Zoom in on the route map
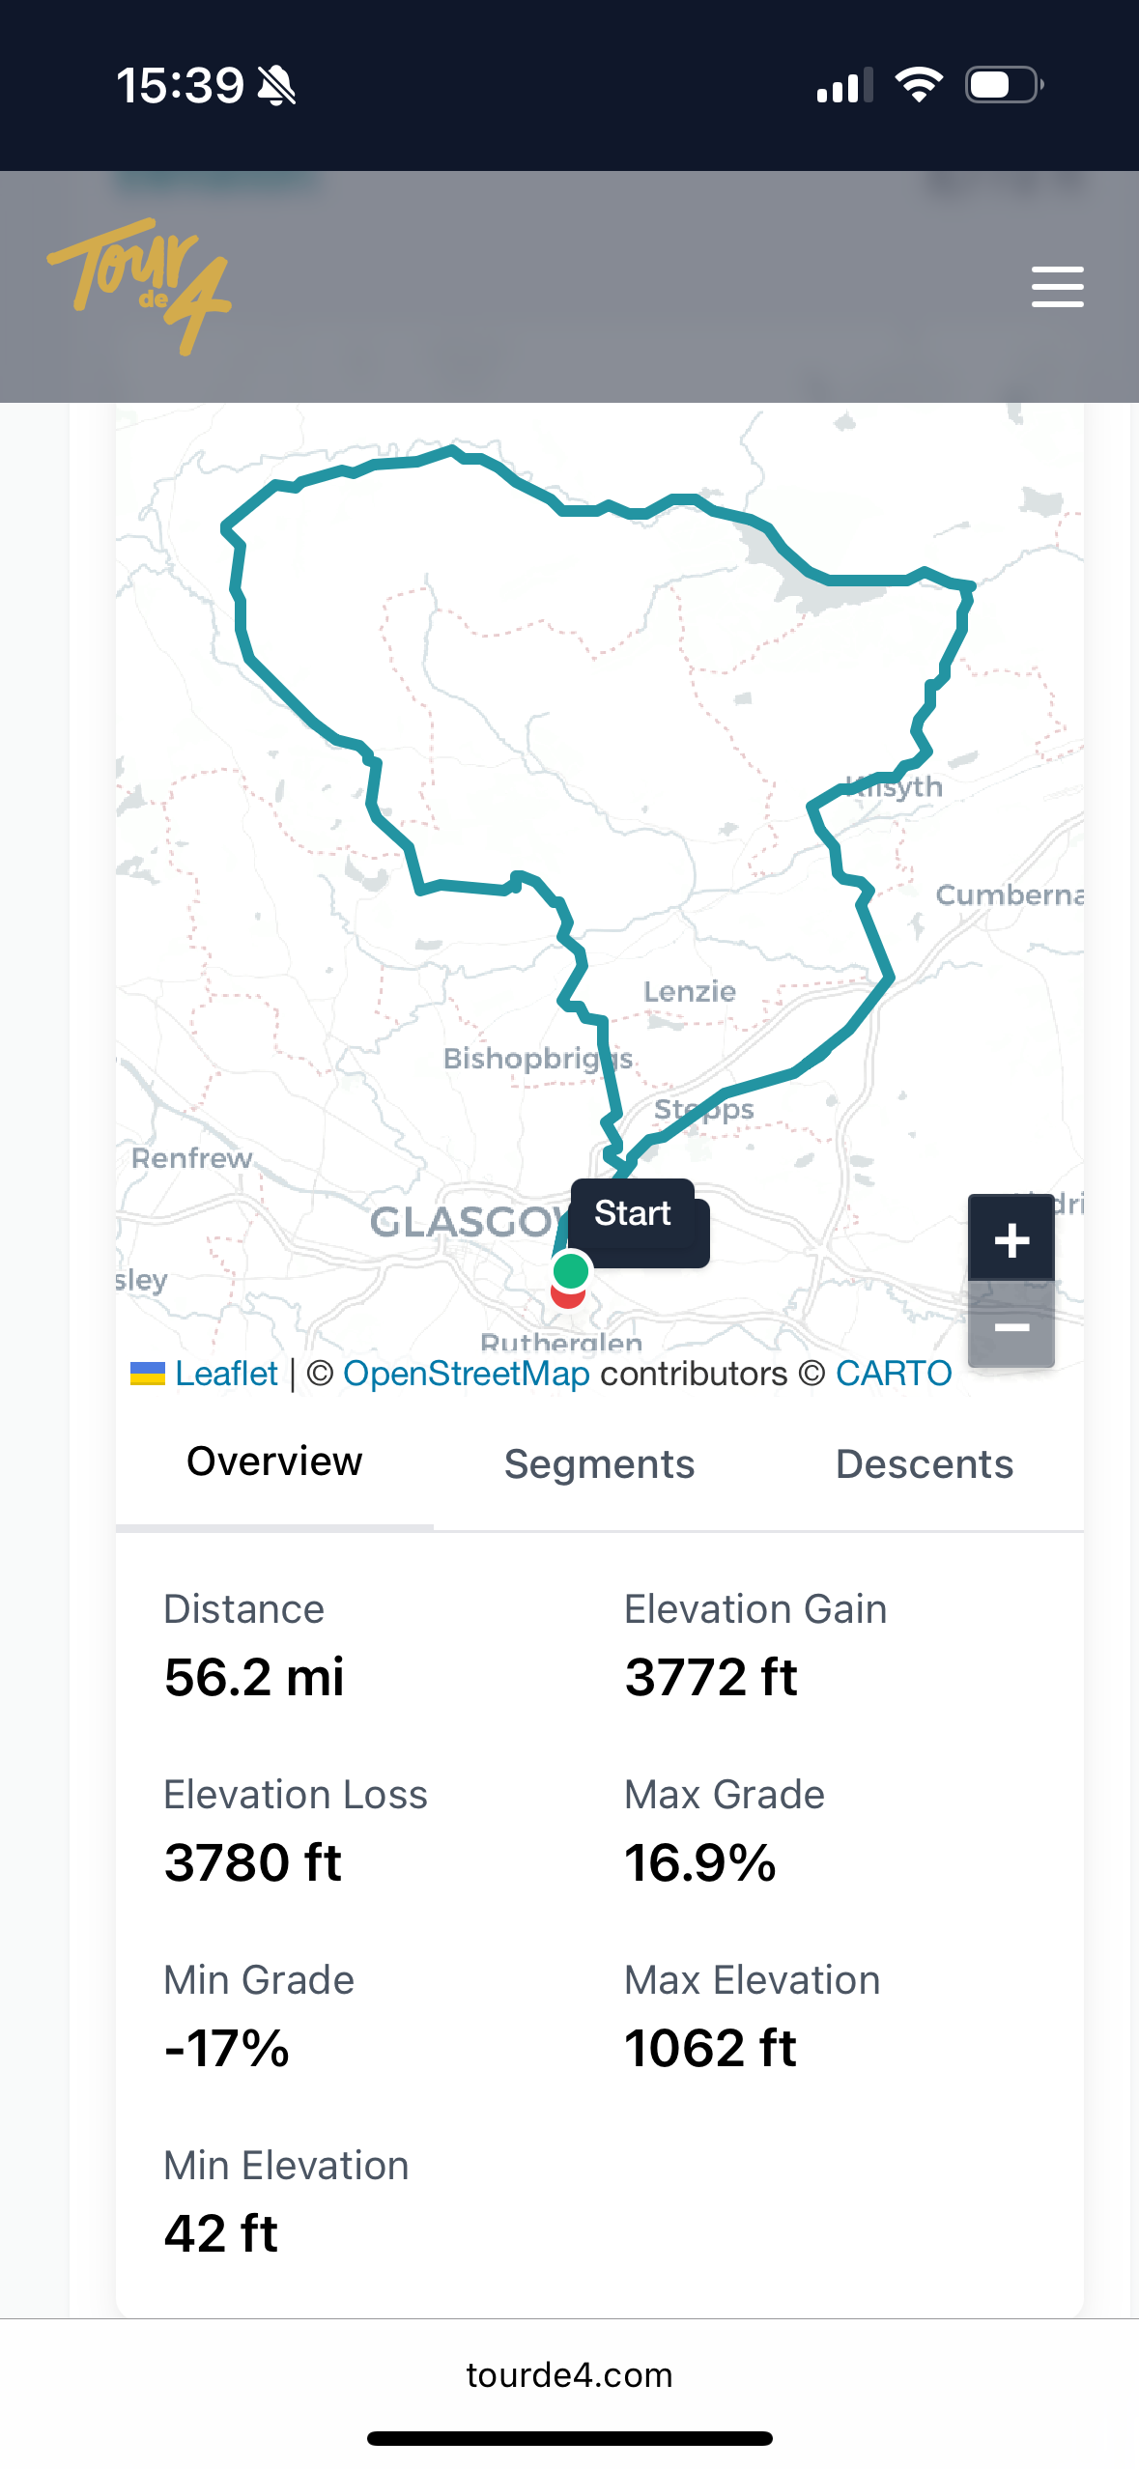Image resolution: width=1139 pixels, height=2469 pixels. pyautogui.click(x=1011, y=1239)
